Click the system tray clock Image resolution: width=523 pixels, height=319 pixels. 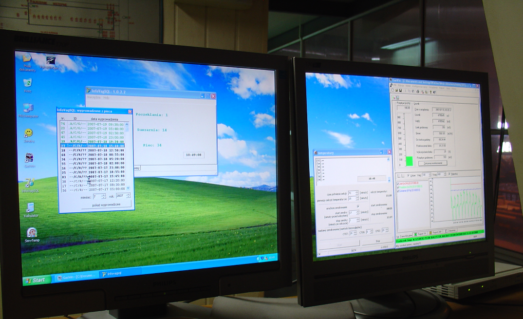[x=272, y=257]
